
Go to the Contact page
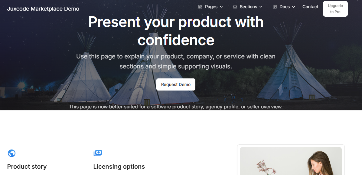tap(310, 7)
